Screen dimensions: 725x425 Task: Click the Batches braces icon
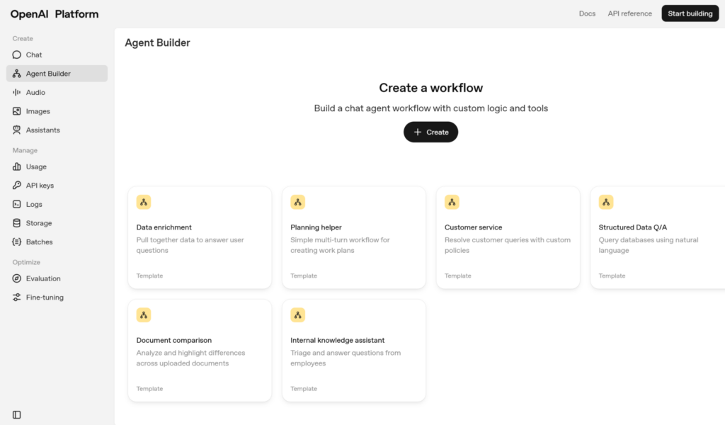17,242
